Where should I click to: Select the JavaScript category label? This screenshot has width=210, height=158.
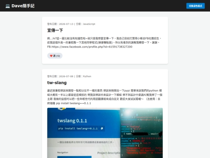click(89, 24)
